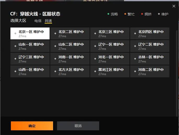Screen dimensions: 179x135
Task: Choose the 辽宁一区 server
Action: tap(110, 46)
